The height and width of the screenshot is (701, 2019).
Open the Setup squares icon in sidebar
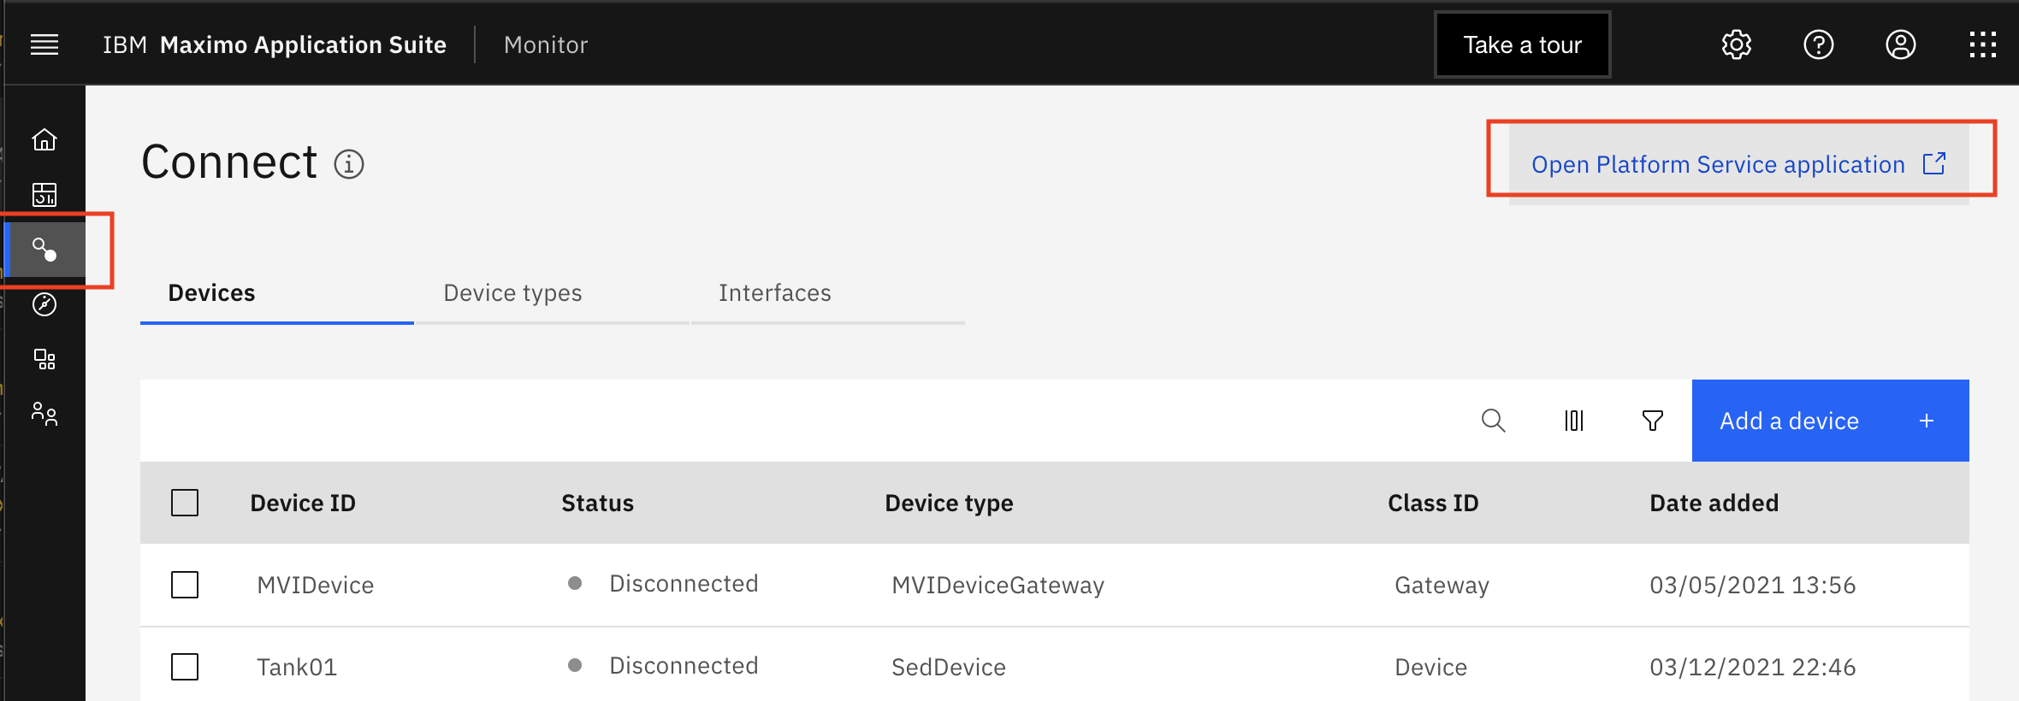pyautogui.click(x=44, y=359)
